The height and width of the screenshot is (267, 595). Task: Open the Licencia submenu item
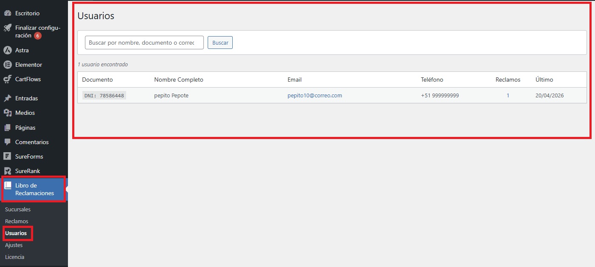click(x=15, y=257)
